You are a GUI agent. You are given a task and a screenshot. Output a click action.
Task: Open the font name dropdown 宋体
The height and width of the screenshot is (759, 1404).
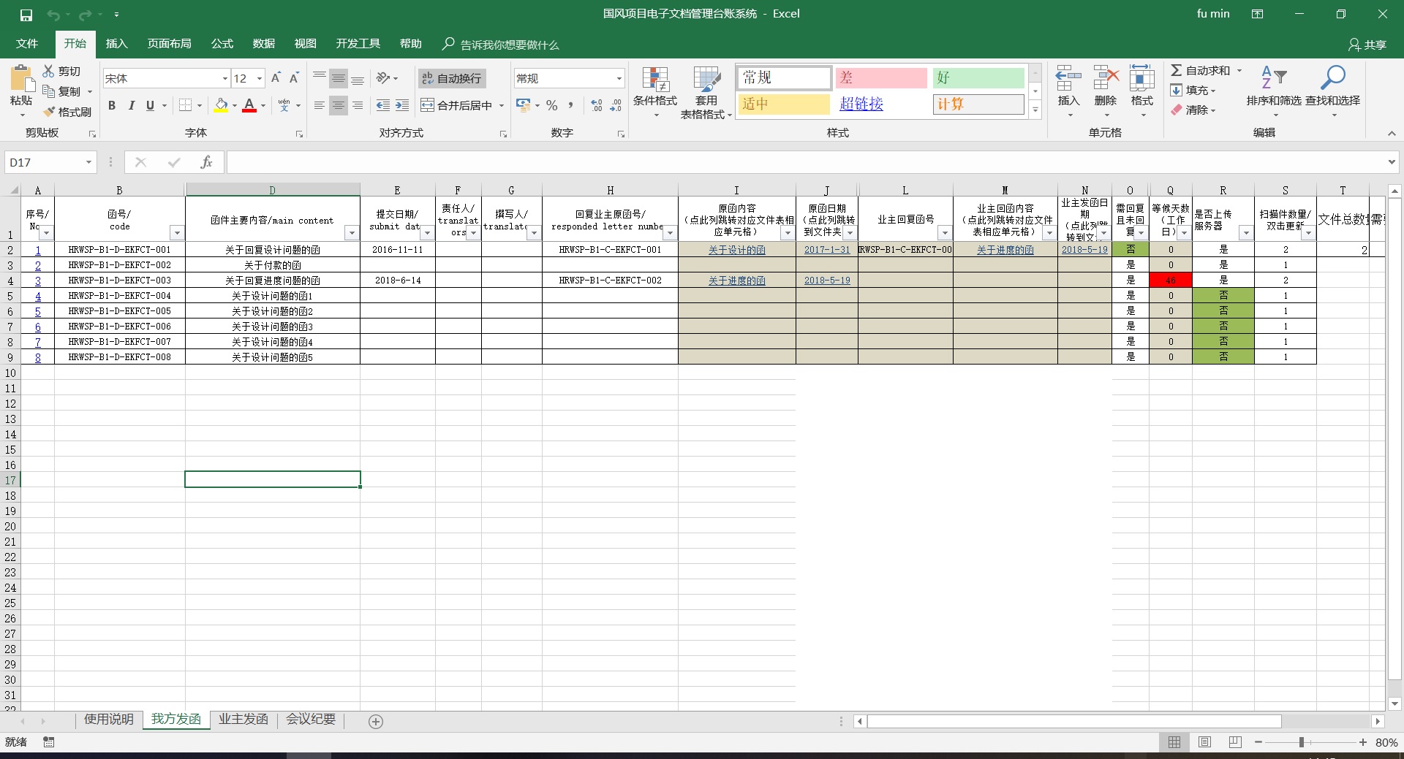pos(225,78)
